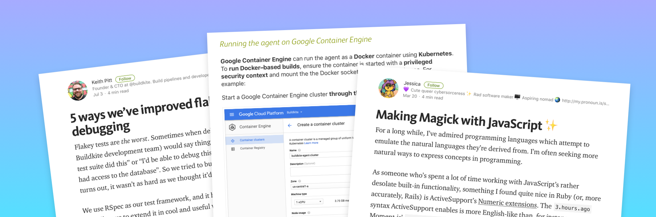Screen dimensions: 656x217
Task: Open the my.pronoun.is link in Jessica's bio
Action: [585, 102]
